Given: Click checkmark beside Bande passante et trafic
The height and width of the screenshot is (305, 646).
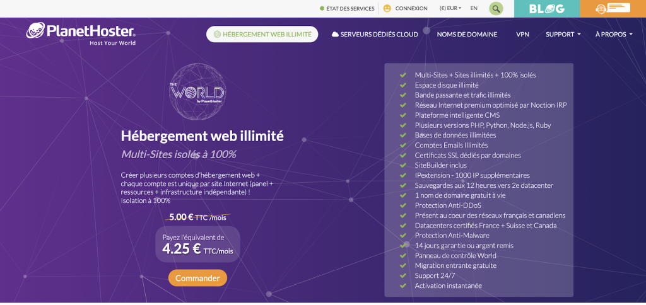Looking at the screenshot, I should click(x=403, y=95).
